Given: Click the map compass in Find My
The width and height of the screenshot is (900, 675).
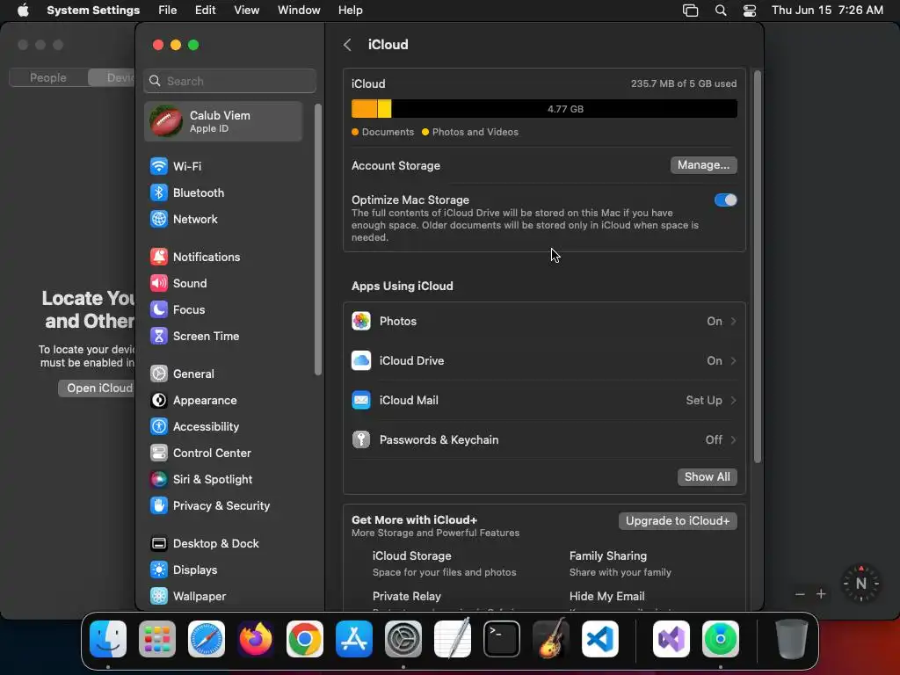Looking at the screenshot, I should [861, 584].
